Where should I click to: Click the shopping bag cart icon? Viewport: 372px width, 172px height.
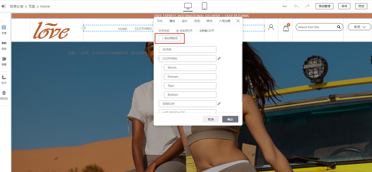[286, 28]
